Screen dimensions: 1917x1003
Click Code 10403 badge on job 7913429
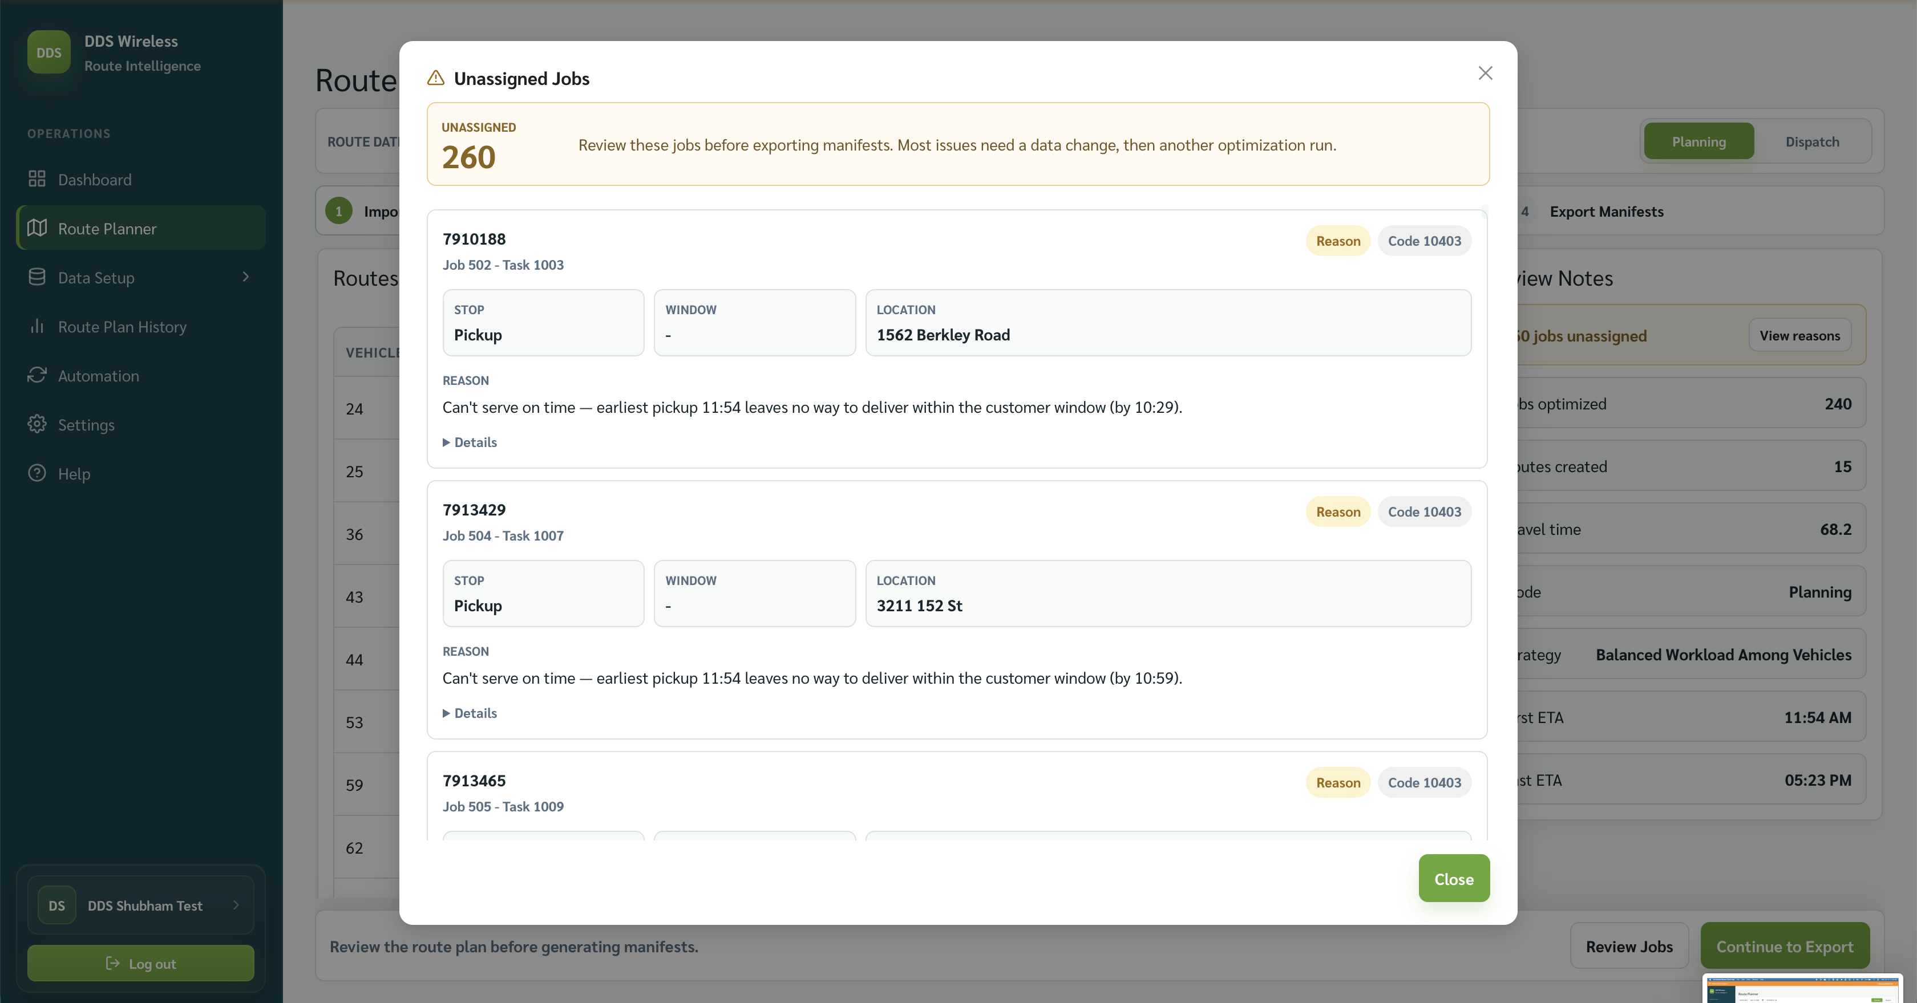tap(1425, 511)
